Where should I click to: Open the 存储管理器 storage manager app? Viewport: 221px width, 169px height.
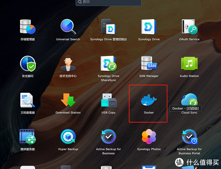[28, 27]
